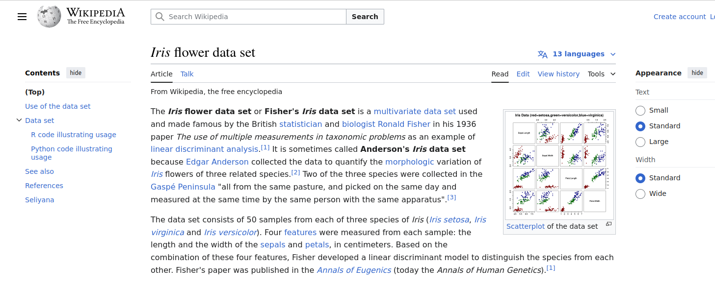
Task: Switch to the Talk tab
Action: [187, 74]
